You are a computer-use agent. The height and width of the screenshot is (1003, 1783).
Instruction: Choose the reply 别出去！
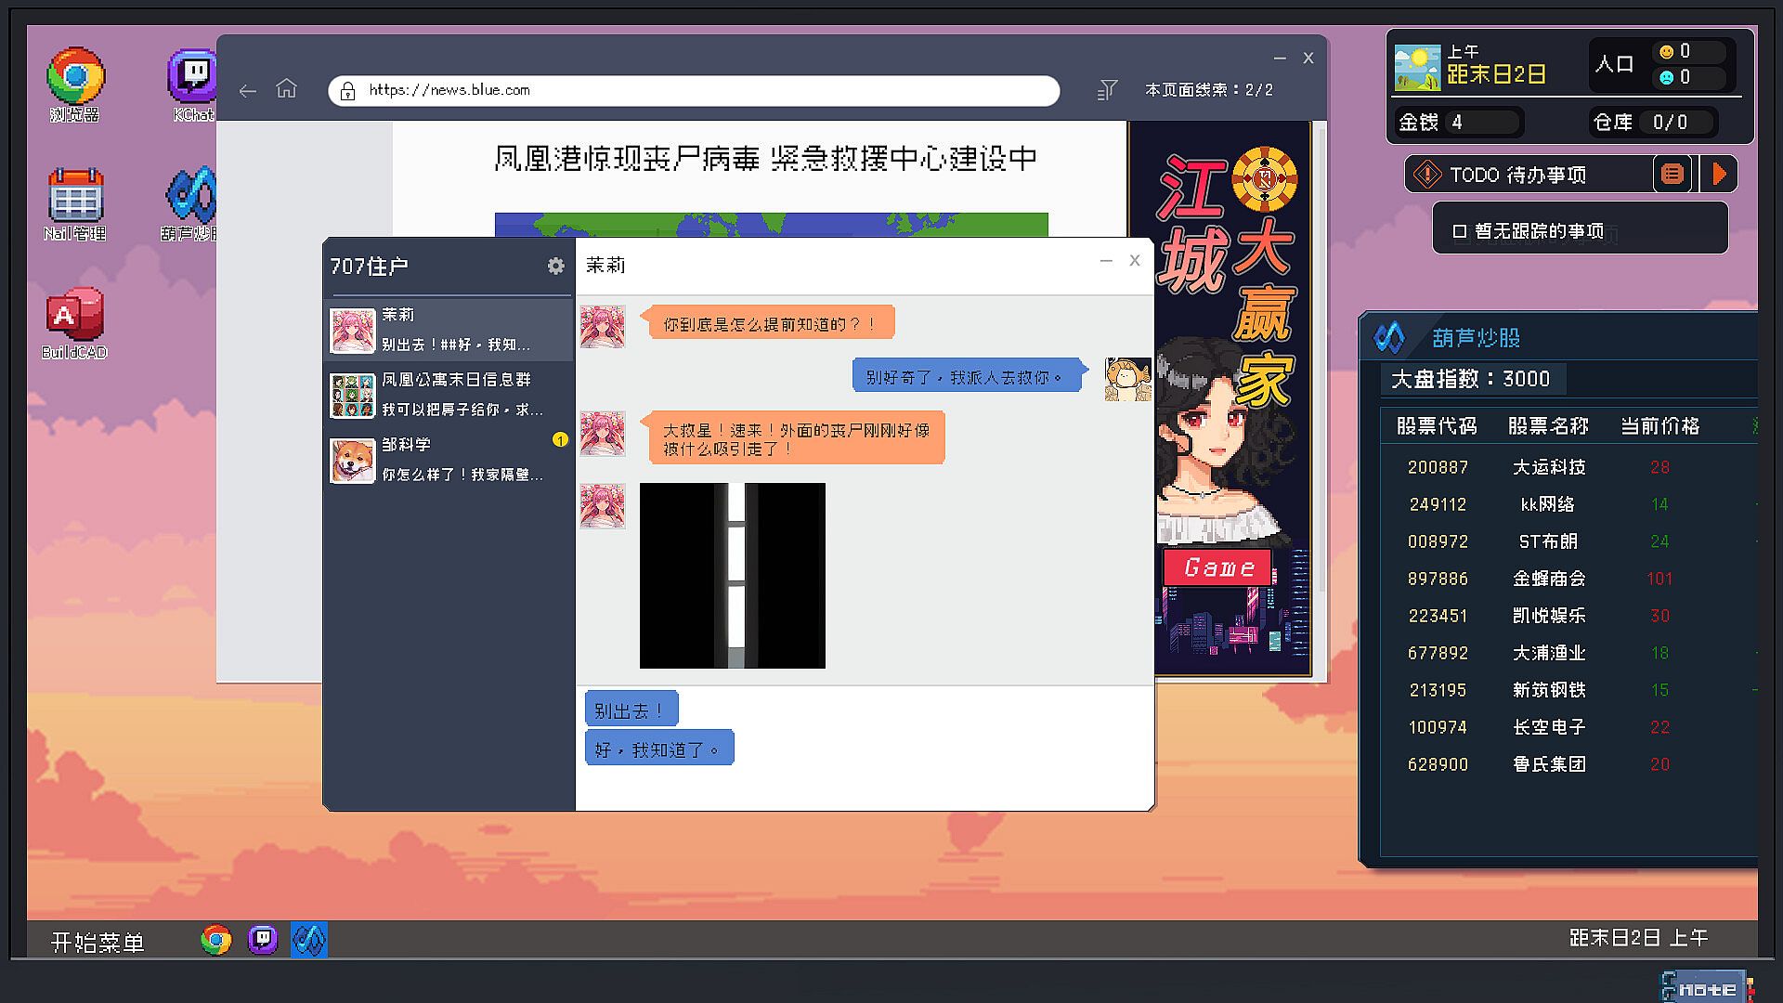point(631,710)
